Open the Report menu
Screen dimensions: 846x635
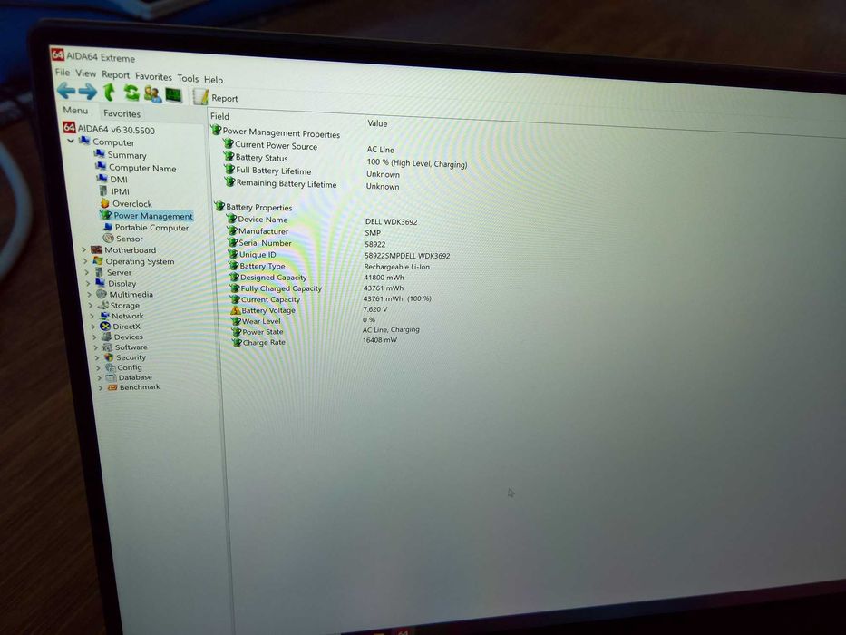pyautogui.click(x=115, y=74)
